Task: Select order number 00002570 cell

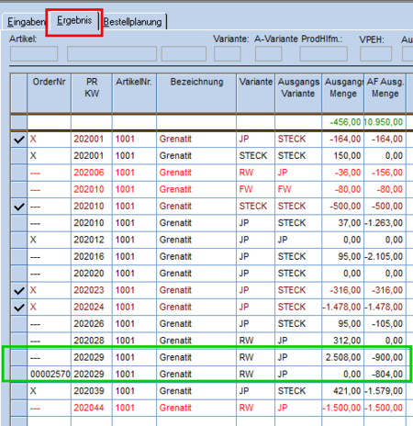Action: pos(50,375)
